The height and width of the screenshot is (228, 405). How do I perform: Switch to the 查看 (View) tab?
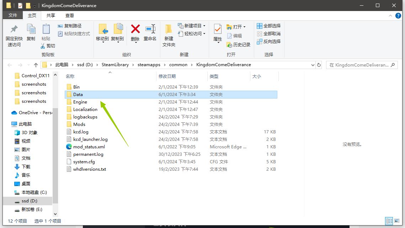pyautogui.click(x=69, y=16)
